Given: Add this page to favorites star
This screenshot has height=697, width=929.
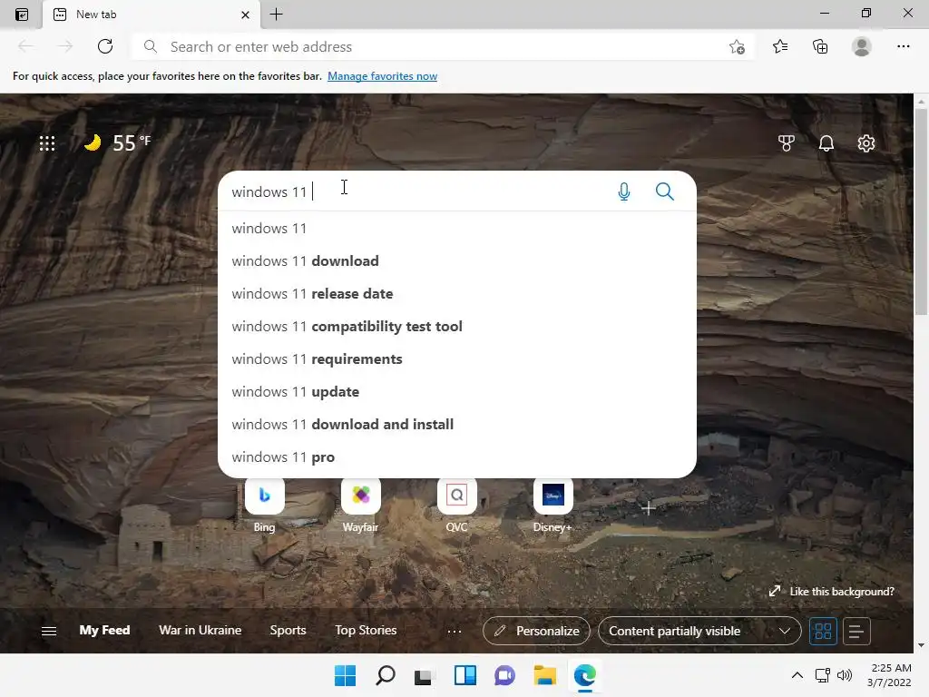Looking at the screenshot, I should click(737, 47).
